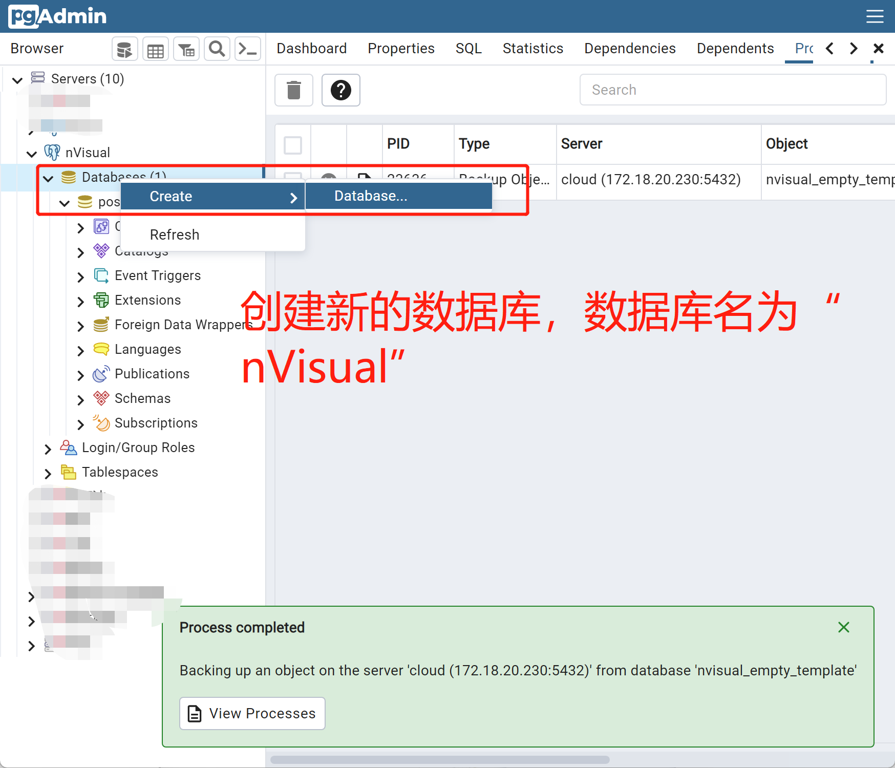Select the Servers group icon
Viewport: 895px width, 768px height.
tap(38, 78)
